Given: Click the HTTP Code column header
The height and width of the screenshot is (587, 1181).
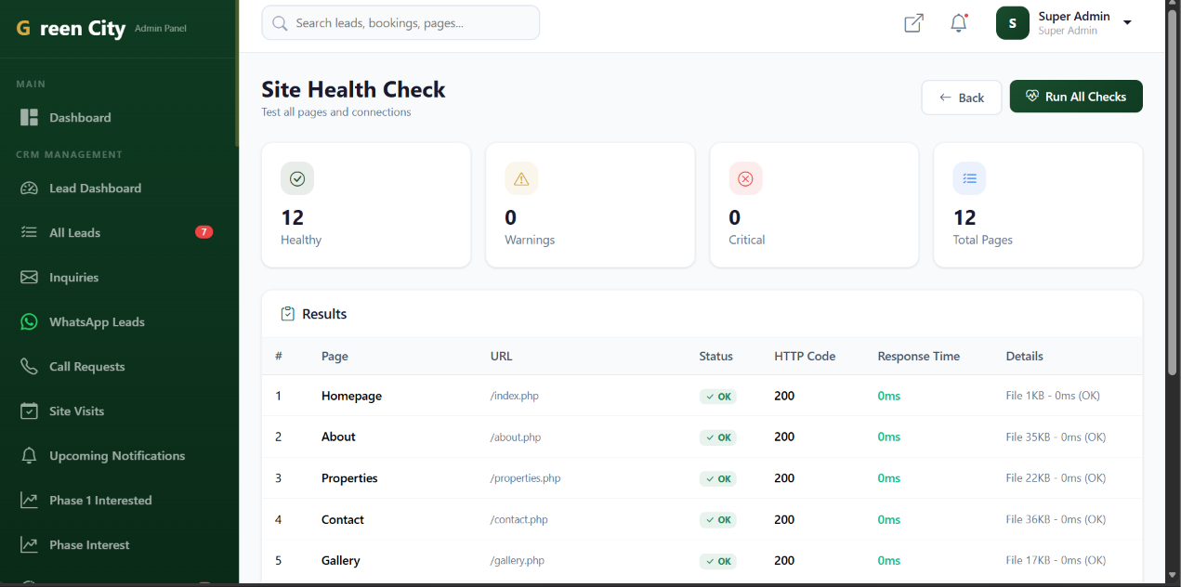Looking at the screenshot, I should [x=805, y=356].
